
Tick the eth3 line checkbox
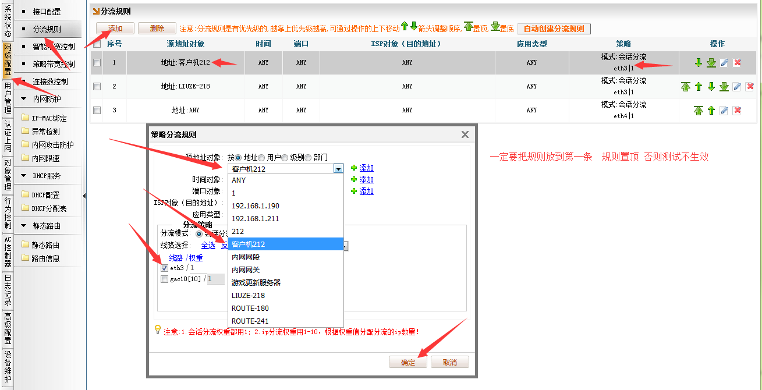coord(164,268)
